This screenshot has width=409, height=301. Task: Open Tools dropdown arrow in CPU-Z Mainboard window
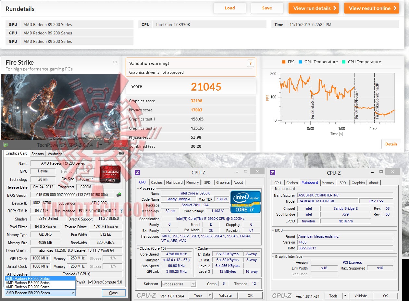(x=345, y=296)
